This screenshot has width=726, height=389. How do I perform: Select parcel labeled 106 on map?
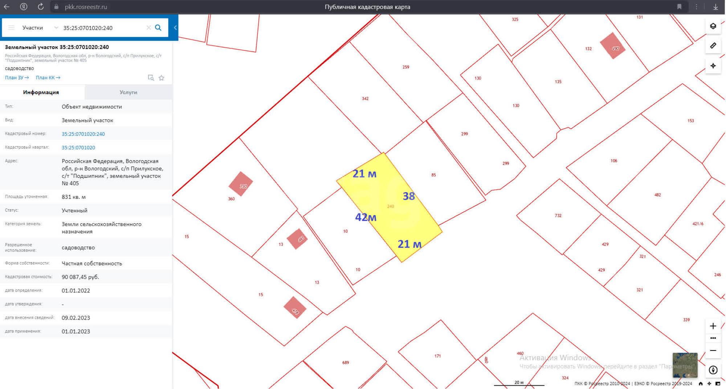coord(614,161)
